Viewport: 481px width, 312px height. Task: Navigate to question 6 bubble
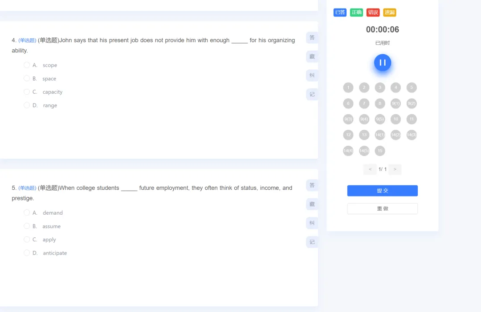click(348, 104)
